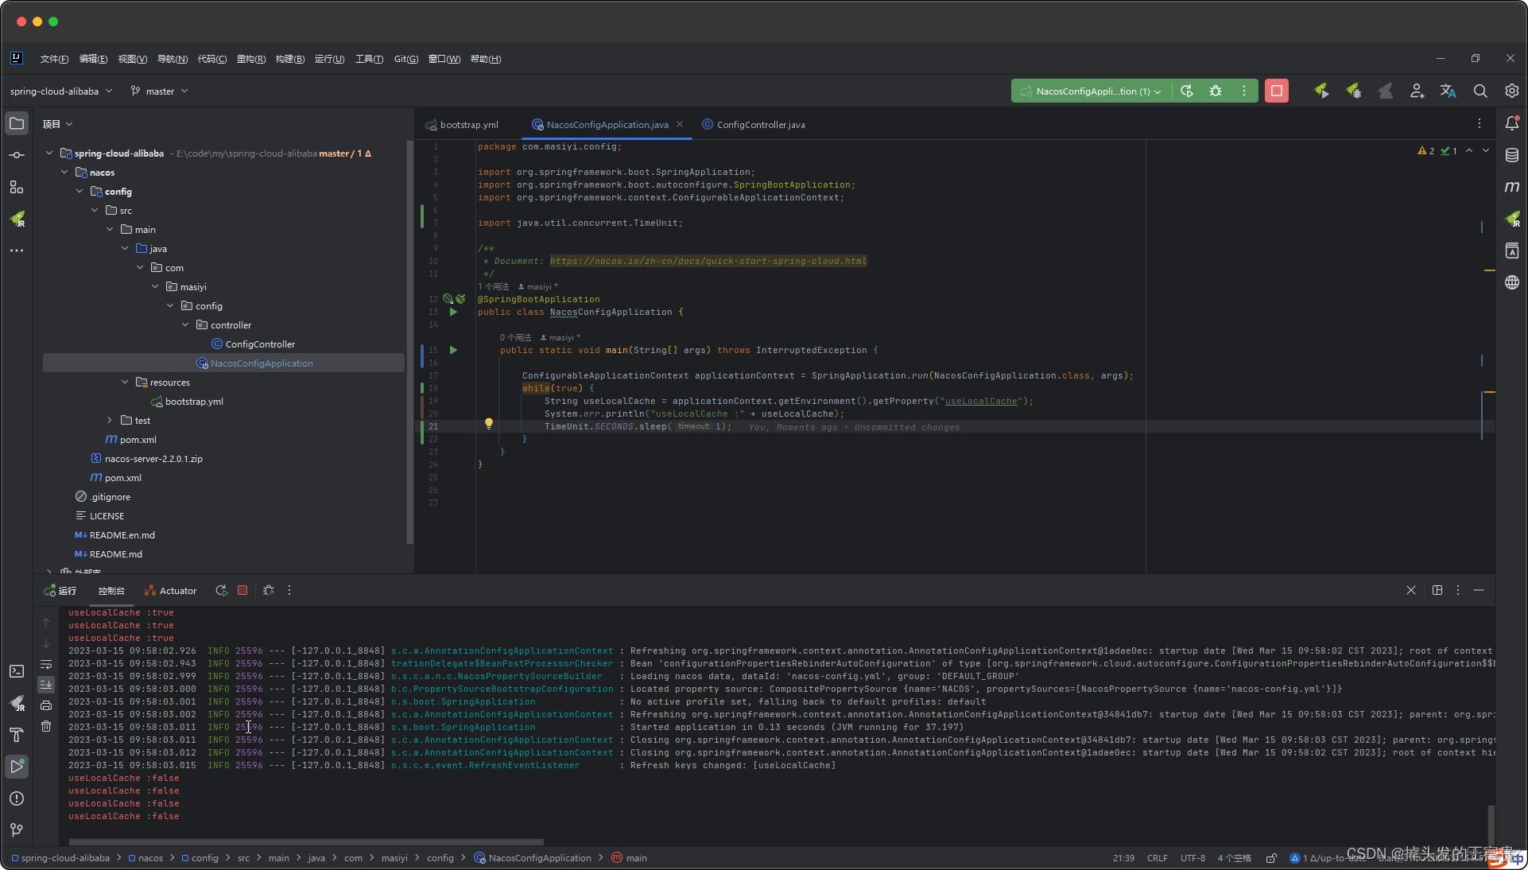Clear console output with the trash icon
This screenshot has width=1528, height=870.
point(46,726)
